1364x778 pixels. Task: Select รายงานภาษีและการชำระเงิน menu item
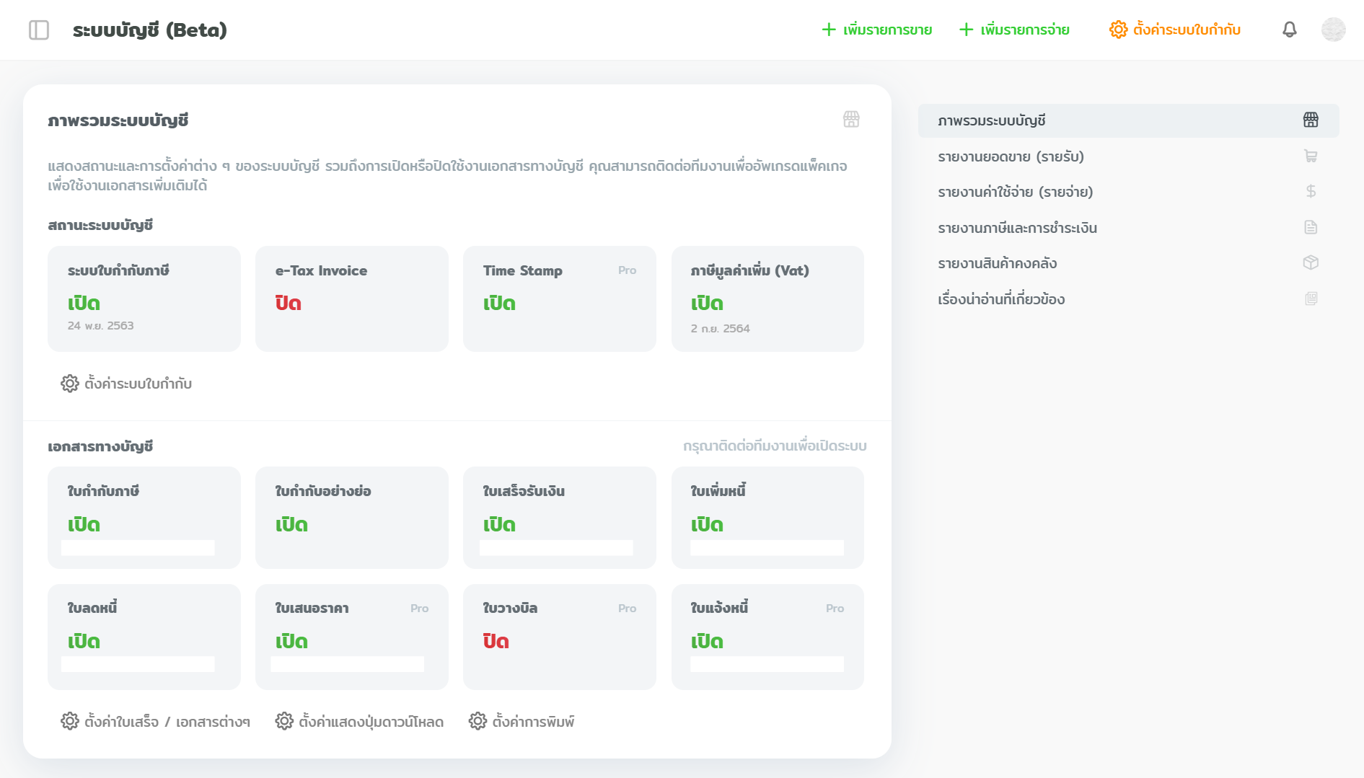1017,228
